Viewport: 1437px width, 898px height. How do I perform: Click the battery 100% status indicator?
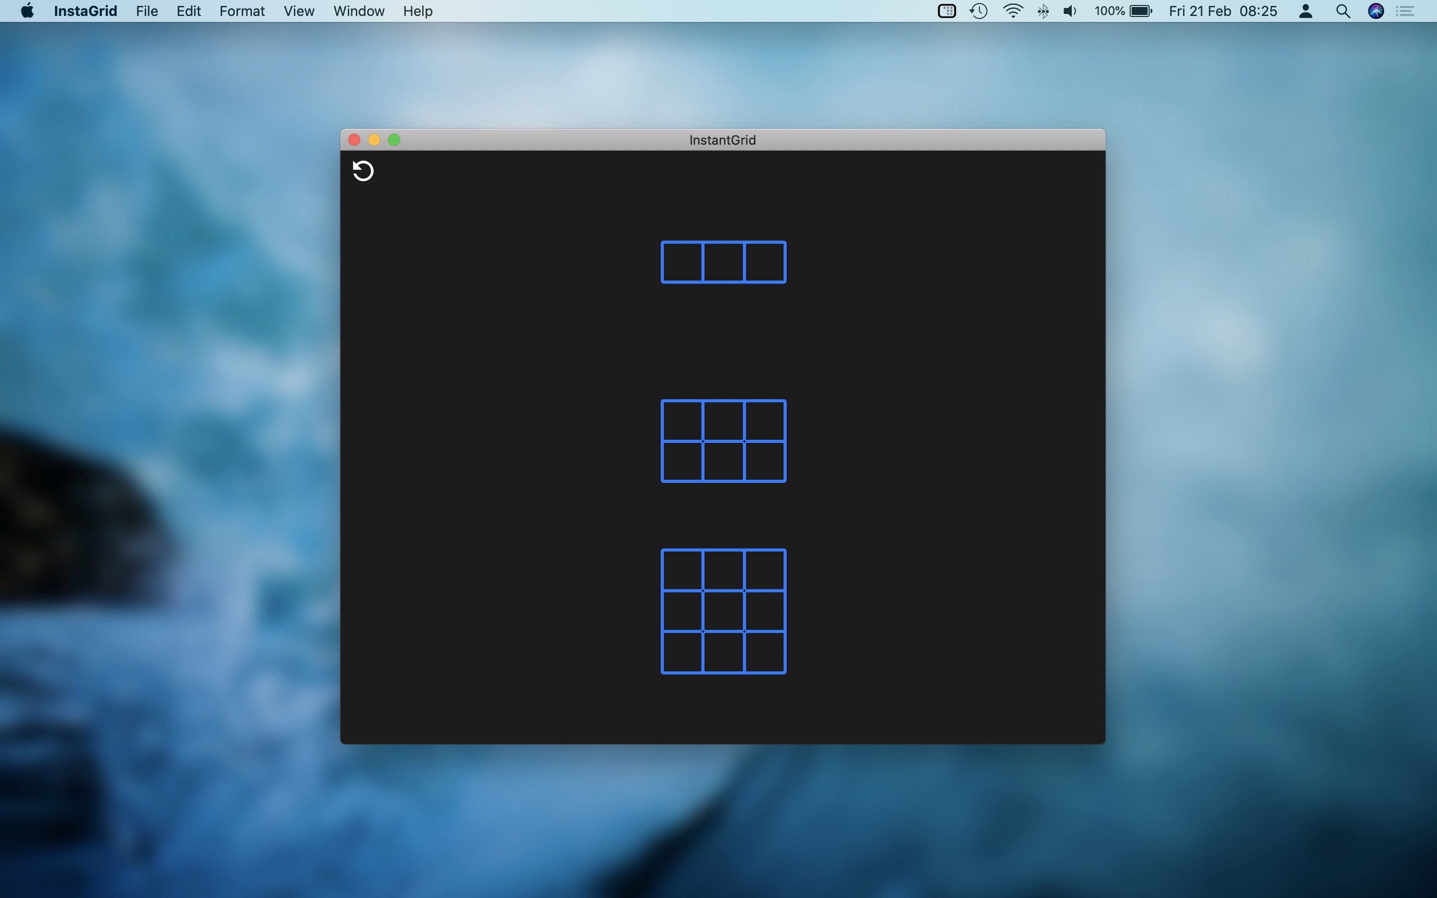(1123, 11)
